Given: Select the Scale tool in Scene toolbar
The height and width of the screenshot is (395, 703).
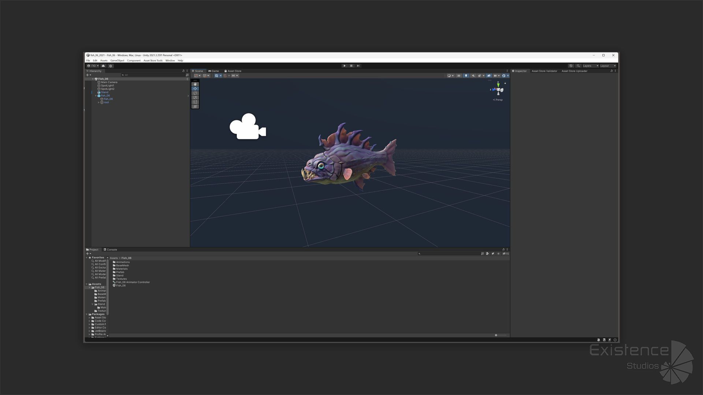Looking at the screenshot, I should coord(195,98).
